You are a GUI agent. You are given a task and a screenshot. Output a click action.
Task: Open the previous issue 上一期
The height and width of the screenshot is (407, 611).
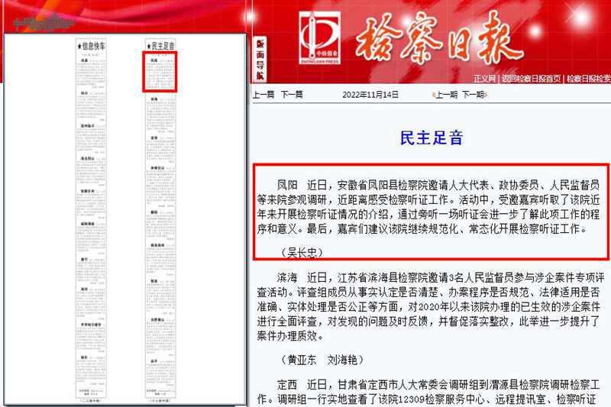point(445,95)
